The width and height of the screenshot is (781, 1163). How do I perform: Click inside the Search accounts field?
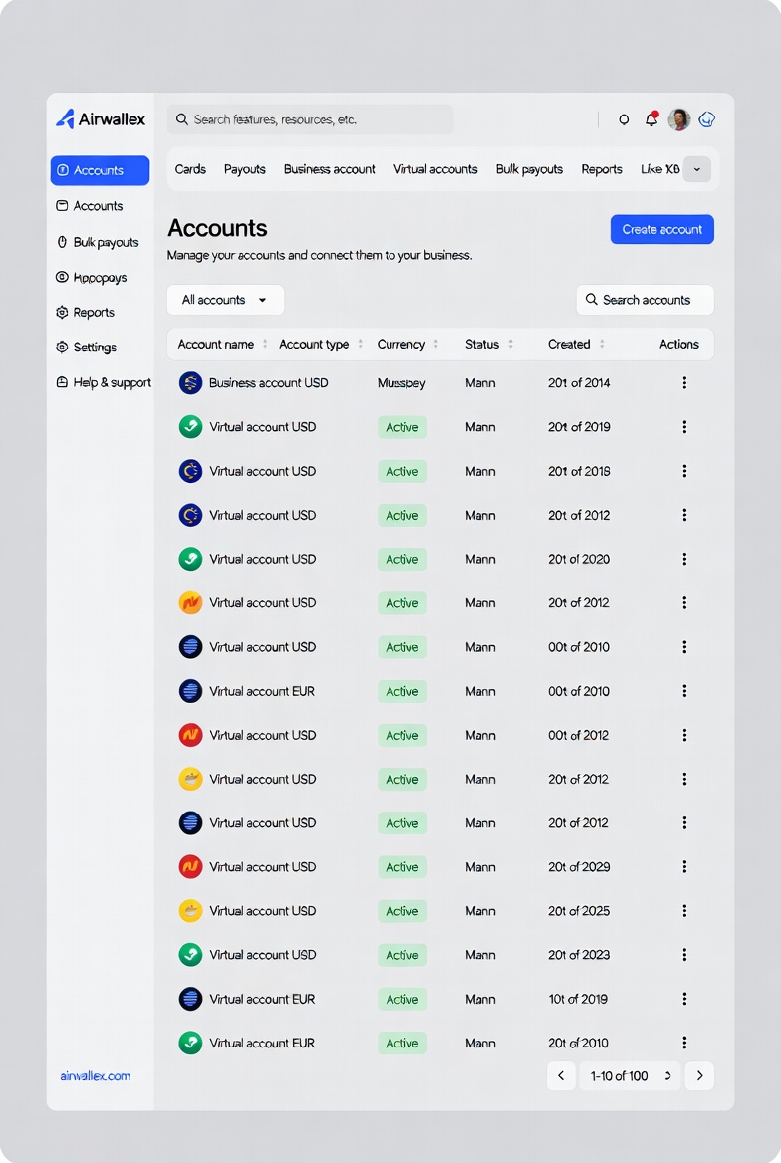click(x=645, y=299)
